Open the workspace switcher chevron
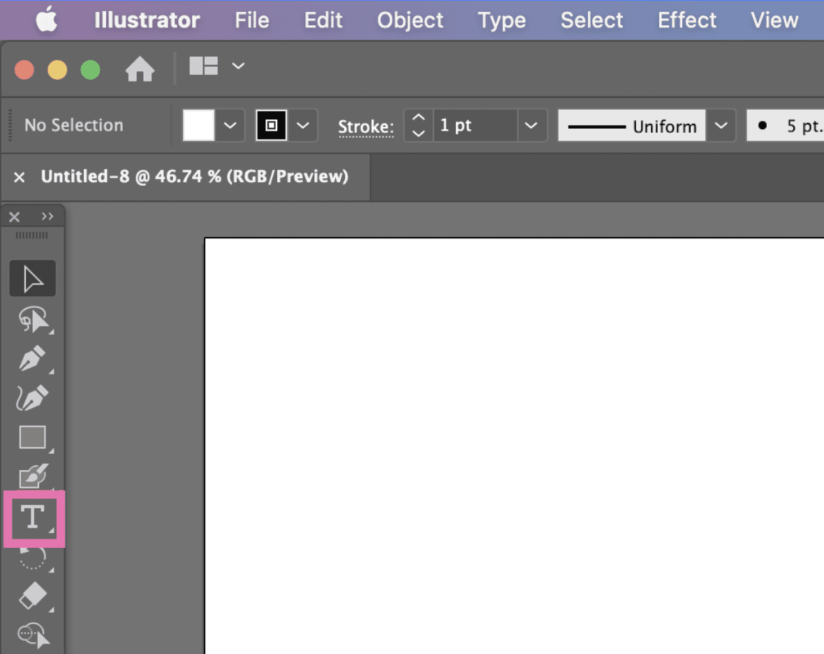Screen dimensions: 824x654 tap(238, 66)
